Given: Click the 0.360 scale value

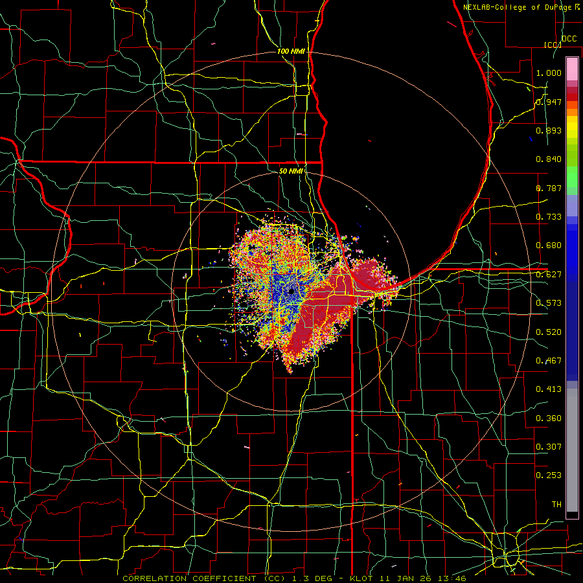Looking at the screenshot, I should click(x=549, y=418).
